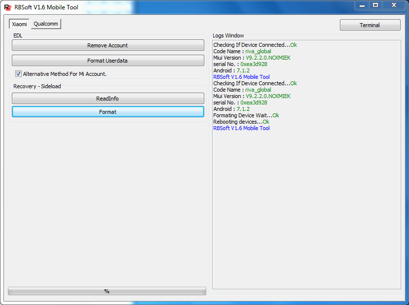Click first 'Code Name : riva_global' log line
This screenshot has height=305, width=409.
click(242, 51)
